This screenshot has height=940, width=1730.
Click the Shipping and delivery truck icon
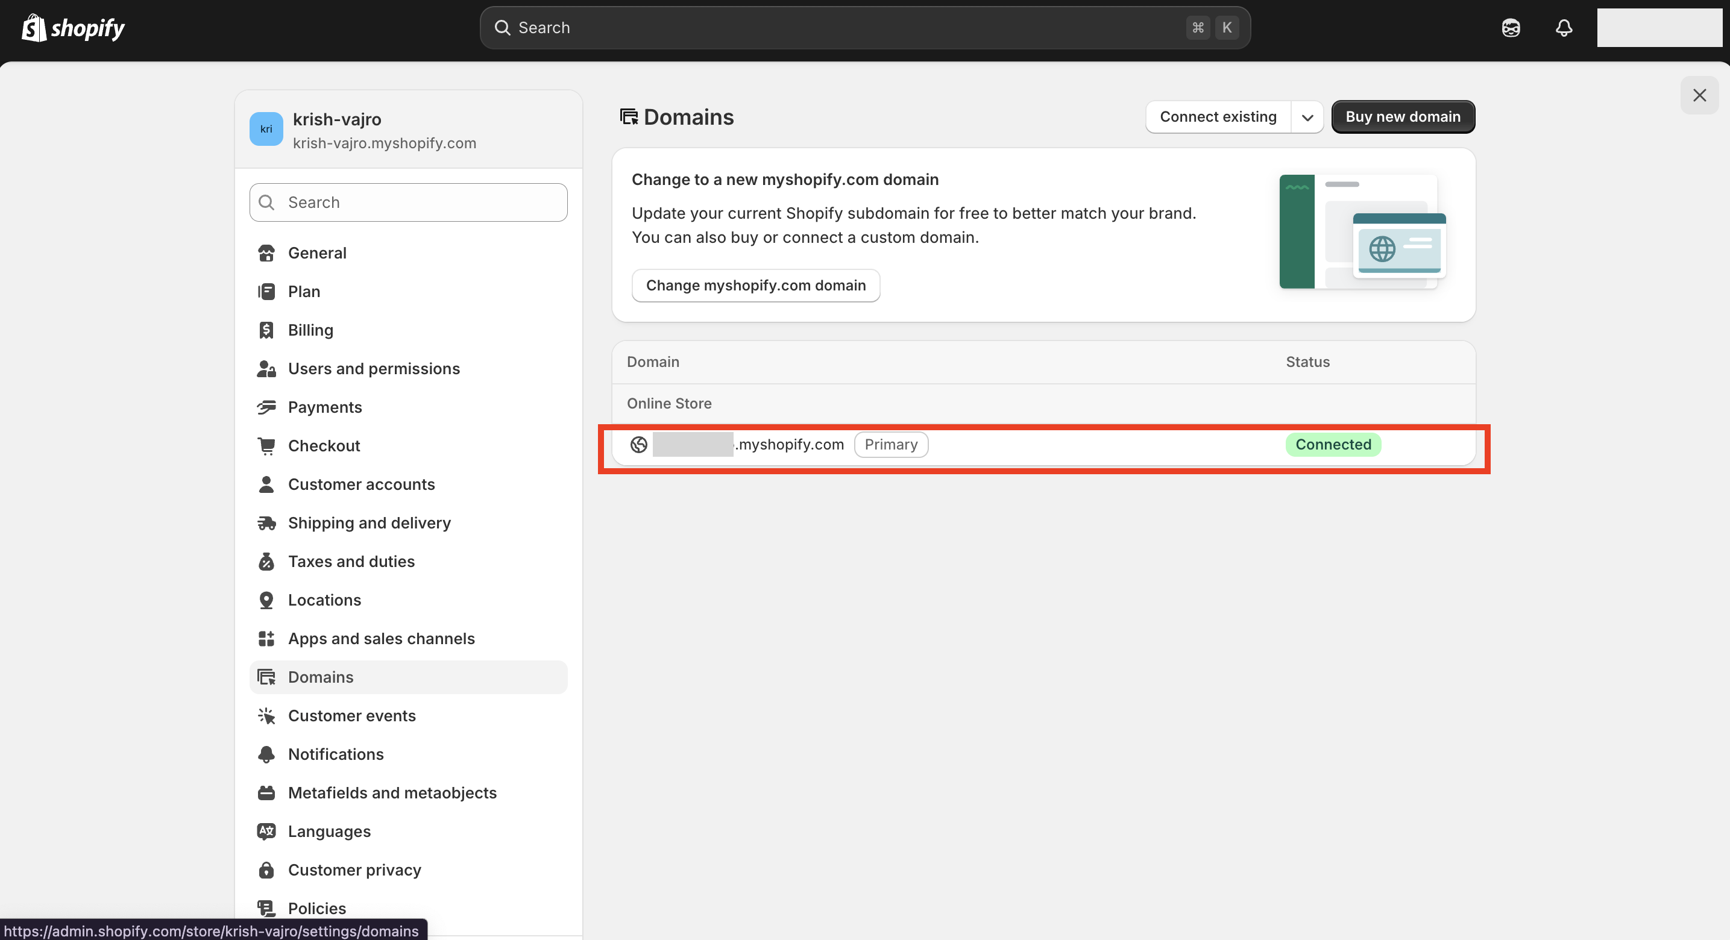[266, 523]
